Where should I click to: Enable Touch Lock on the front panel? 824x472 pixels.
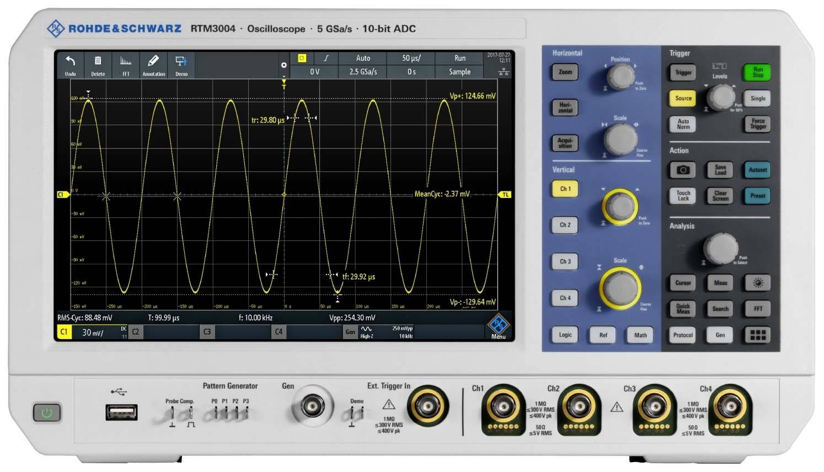tap(682, 196)
